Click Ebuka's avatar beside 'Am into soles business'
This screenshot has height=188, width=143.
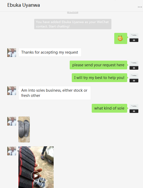click(x=12, y=91)
